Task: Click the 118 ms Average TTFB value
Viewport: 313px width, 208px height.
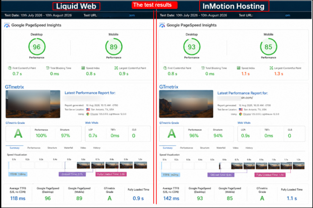Action: [x=18, y=199]
